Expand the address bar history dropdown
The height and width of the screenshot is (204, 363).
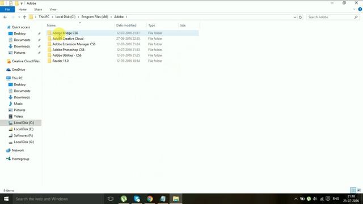[295, 17]
